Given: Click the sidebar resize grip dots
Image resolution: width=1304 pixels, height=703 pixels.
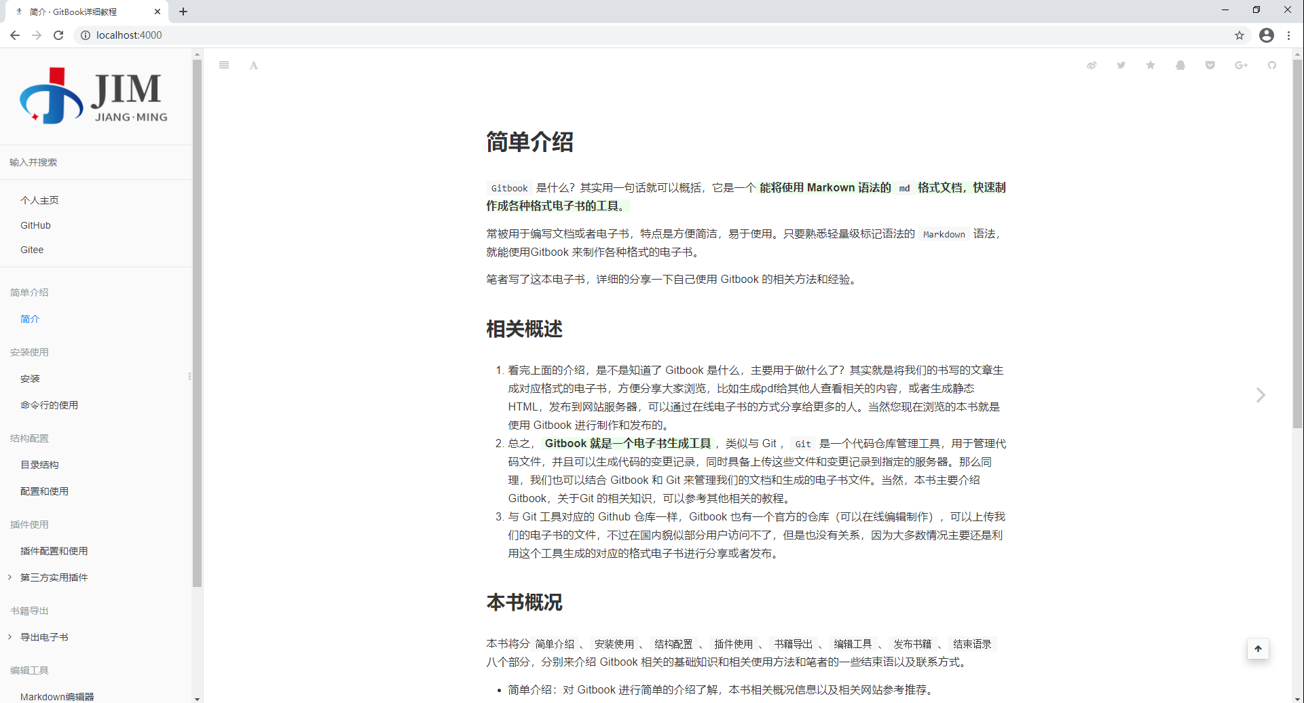Looking at the screenshot, I should pos(189,376).
